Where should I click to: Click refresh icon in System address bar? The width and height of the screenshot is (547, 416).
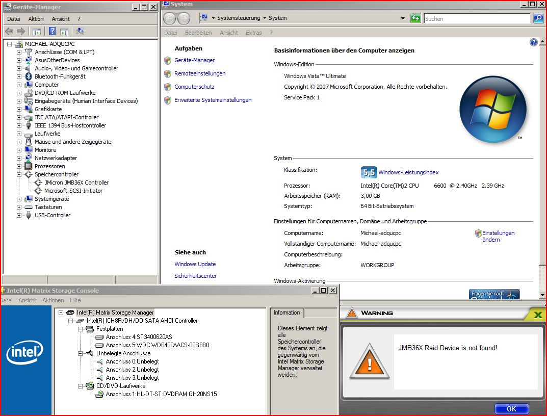click(x=415, y=18)
